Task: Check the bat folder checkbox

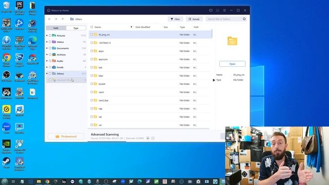Action: [92, 67]
